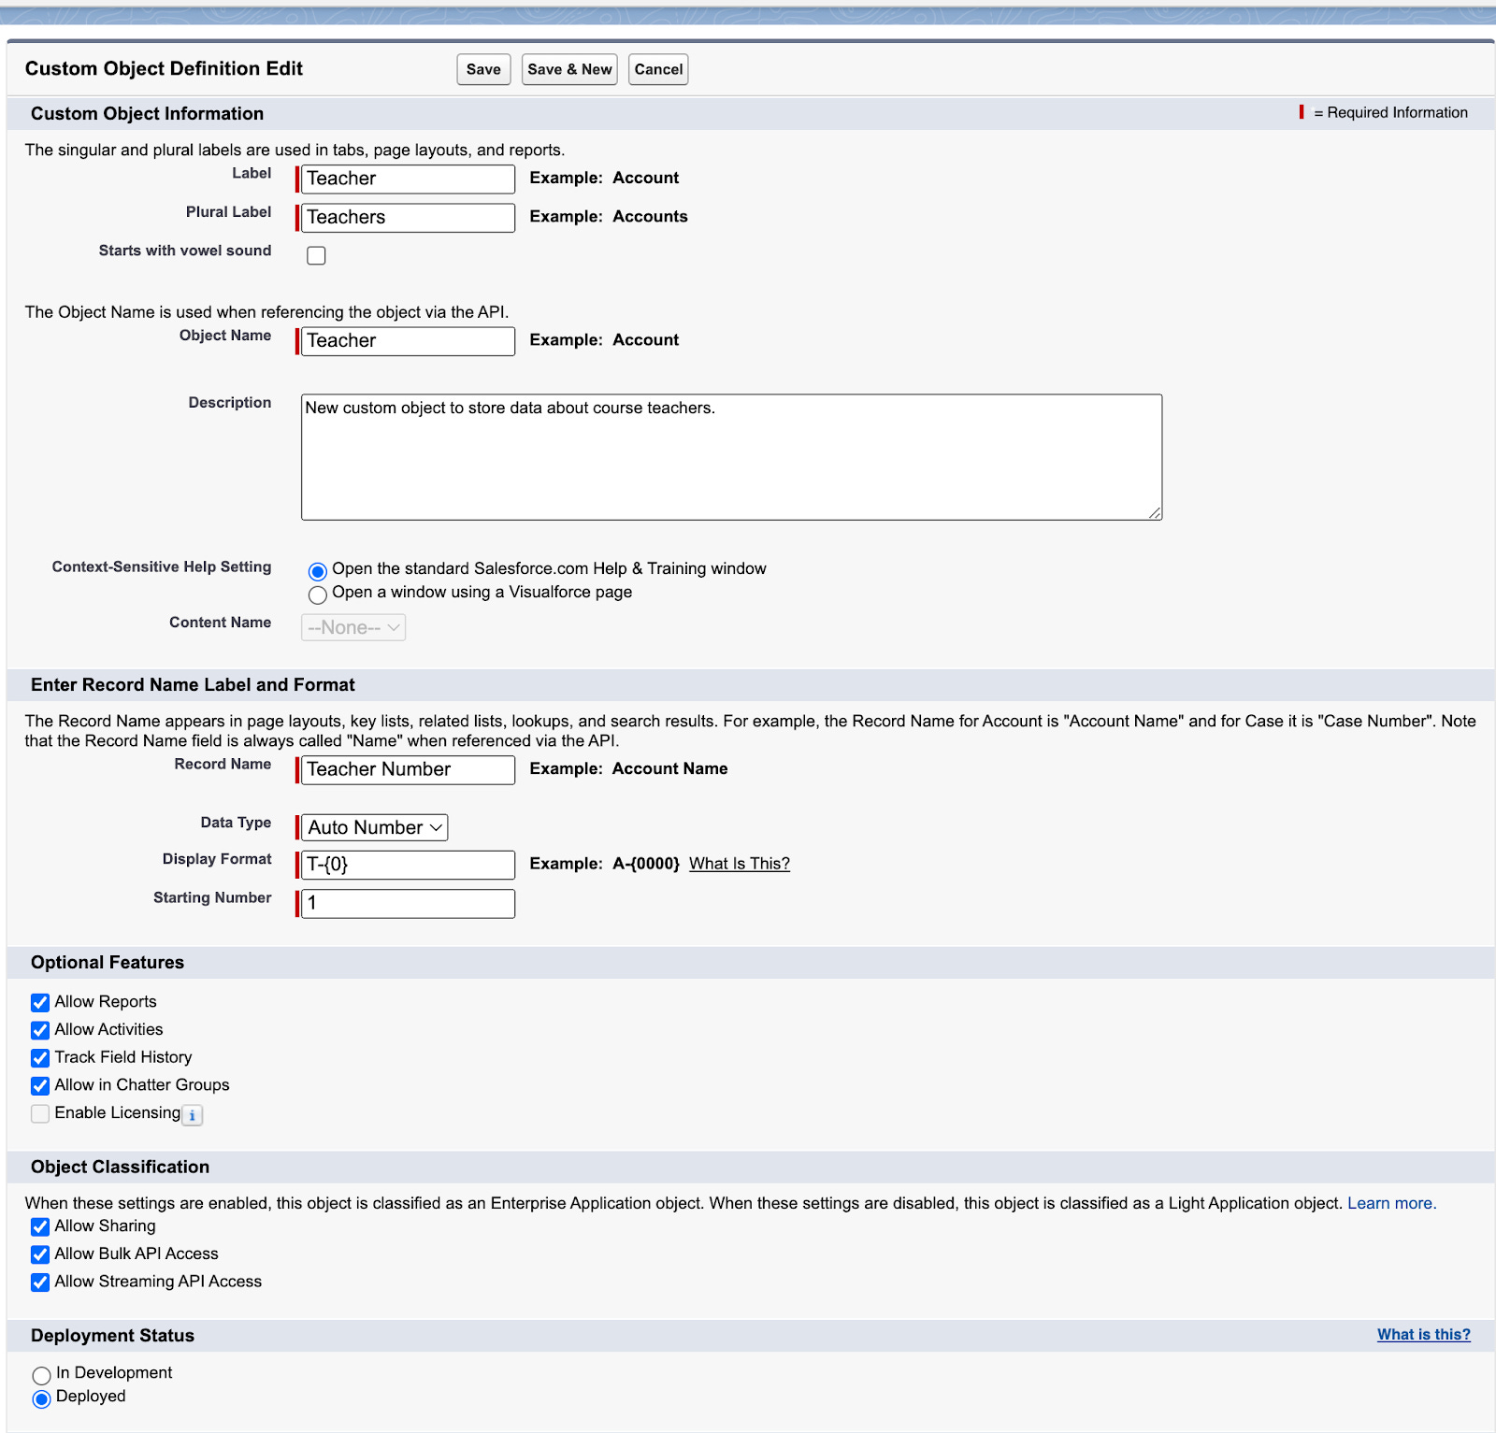The width and height of the screenshot is (1496, 1433).
Task: Click the Enable Licensing info icon
Action: (192, 1115)
